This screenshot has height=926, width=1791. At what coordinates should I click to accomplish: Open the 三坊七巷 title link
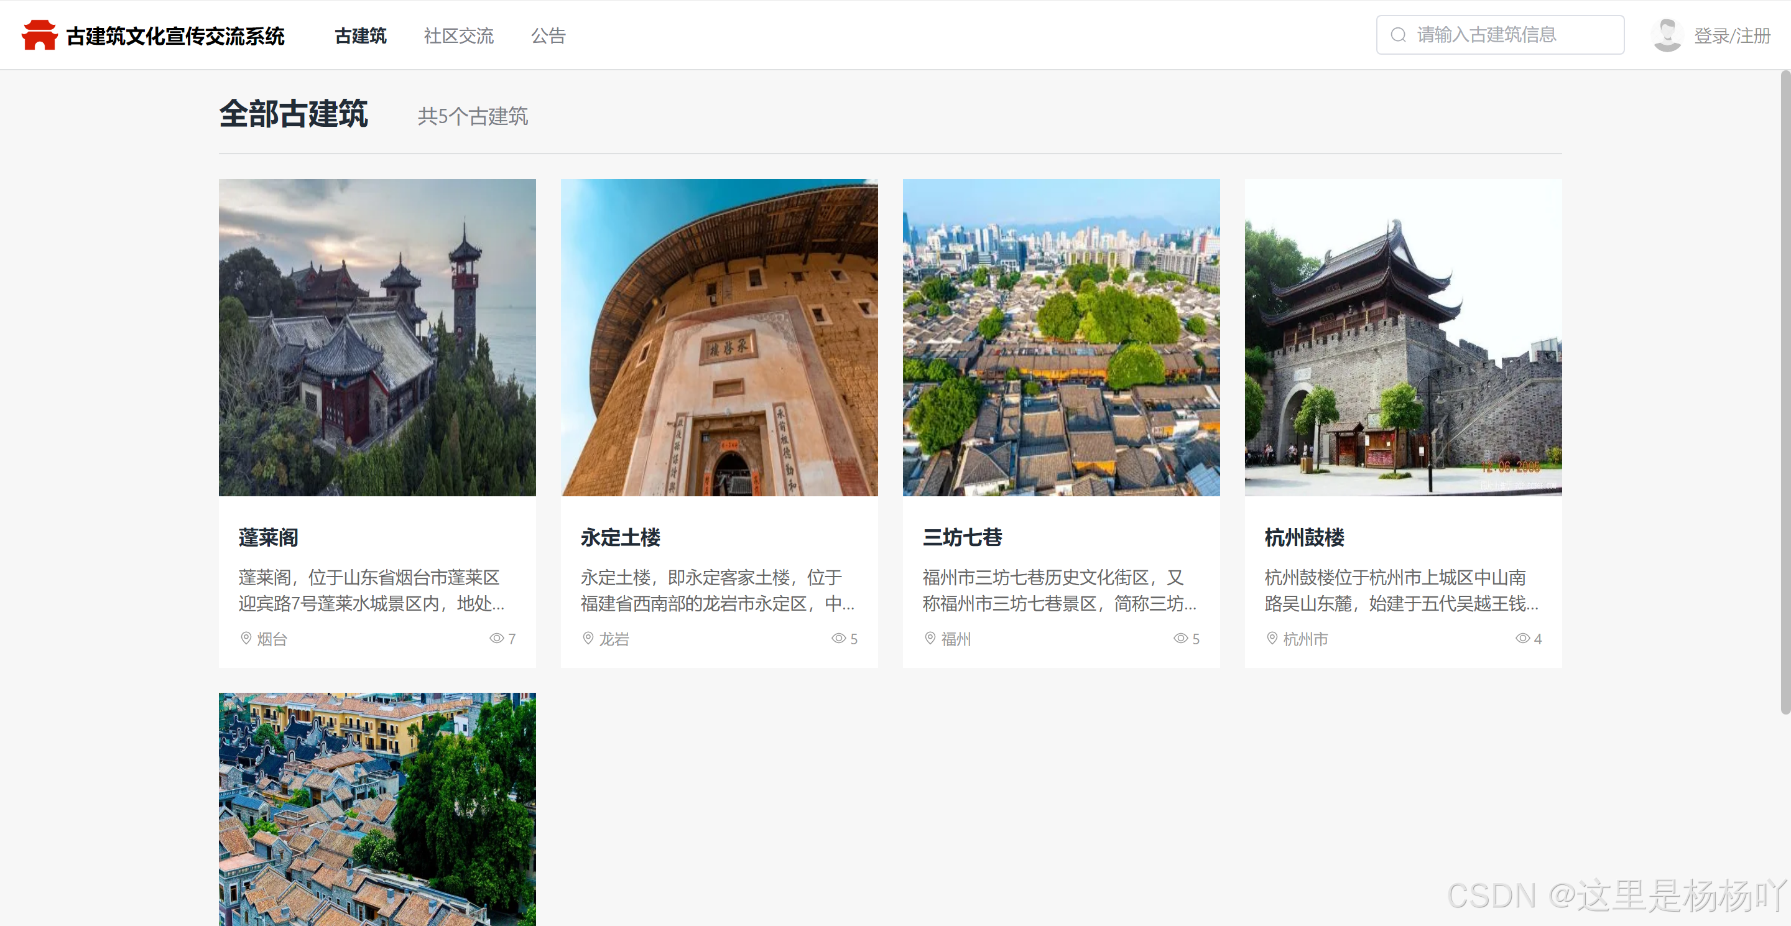tap(961, 537)
